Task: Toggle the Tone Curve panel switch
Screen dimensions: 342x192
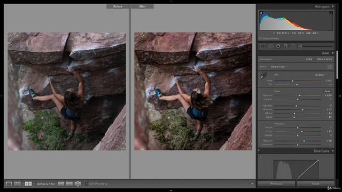Action: pyautogui.click(x=259, y=150)
